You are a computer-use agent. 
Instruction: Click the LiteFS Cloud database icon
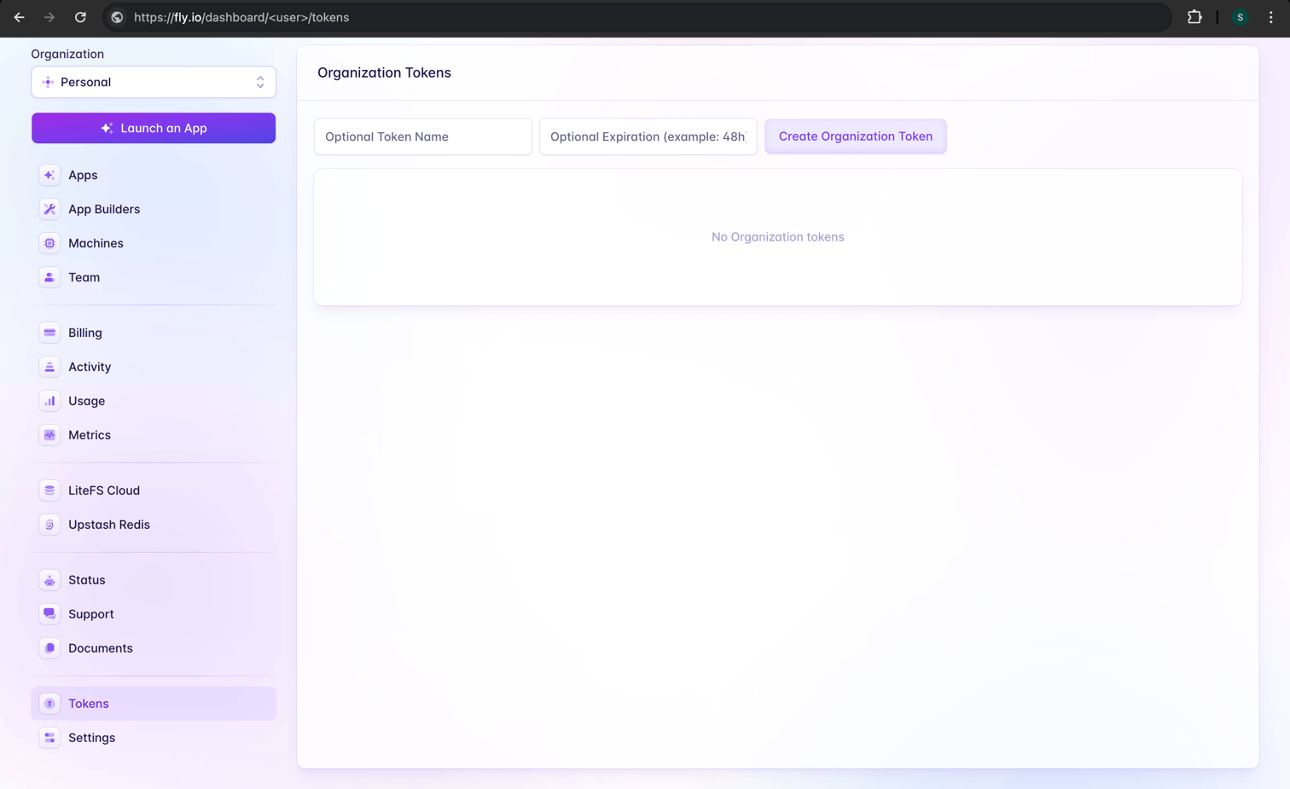click(x=49, y=490)
